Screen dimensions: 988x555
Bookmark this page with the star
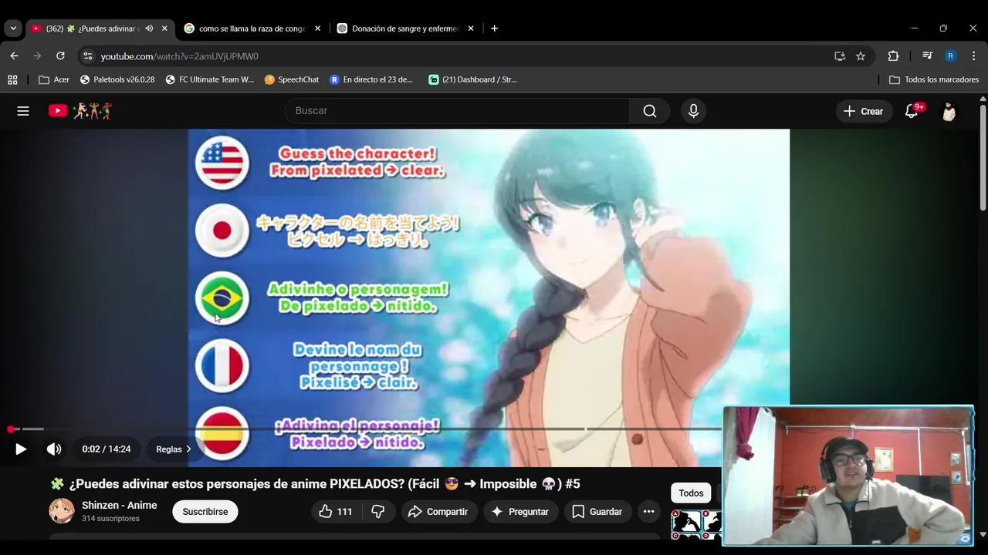point(861,56)
